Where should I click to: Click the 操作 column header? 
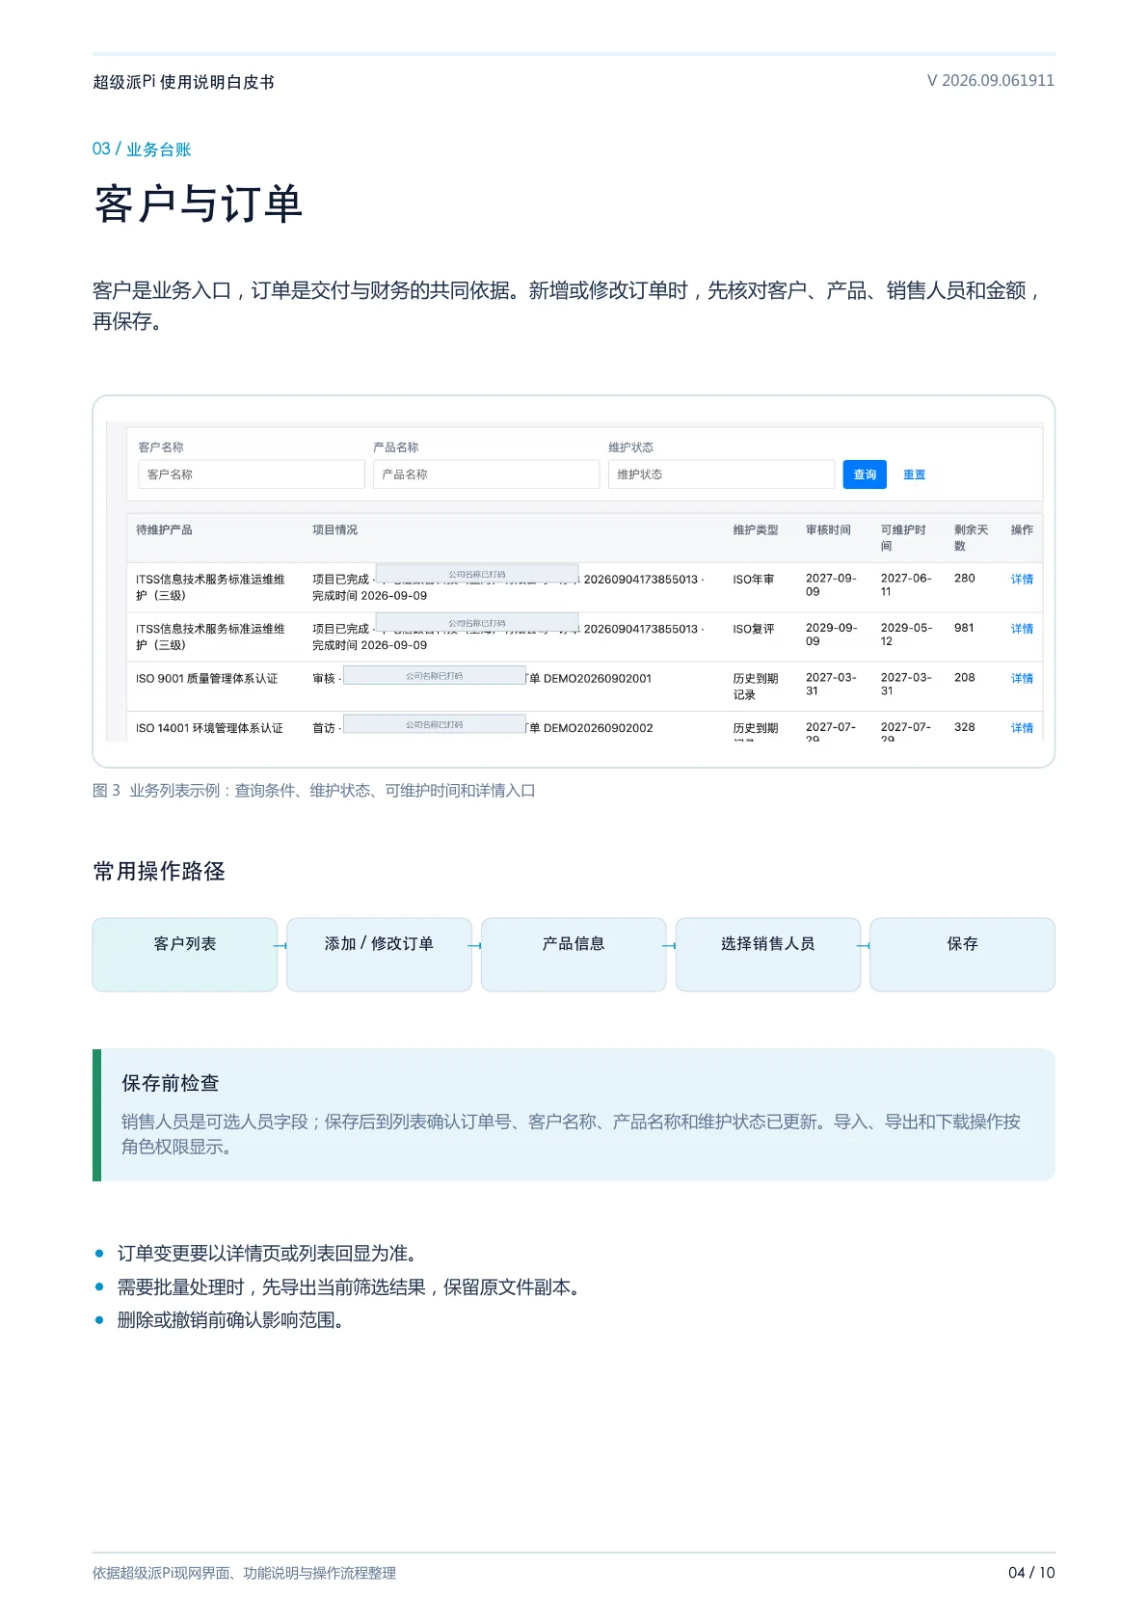(1022, 530)
